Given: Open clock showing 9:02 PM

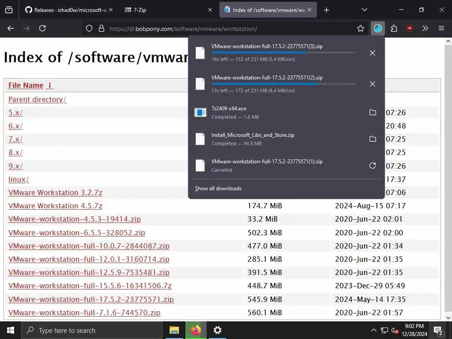Looking at the screenshot, I should click(x=414, y=330).
